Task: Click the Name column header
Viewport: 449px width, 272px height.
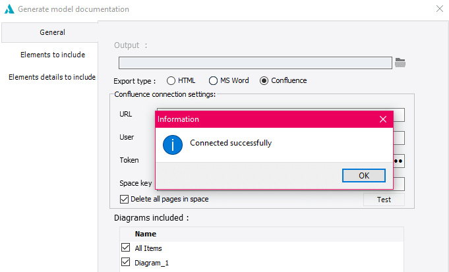Action: (146, 233)
